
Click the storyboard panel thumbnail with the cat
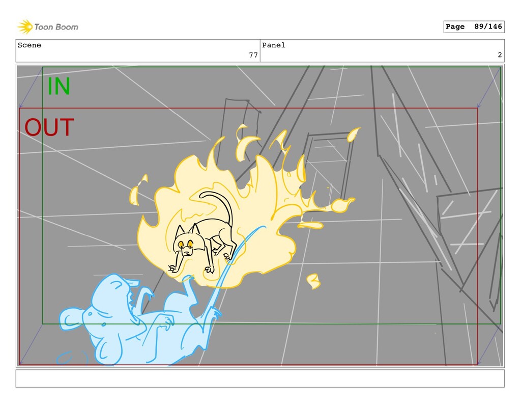click(260, 216)
